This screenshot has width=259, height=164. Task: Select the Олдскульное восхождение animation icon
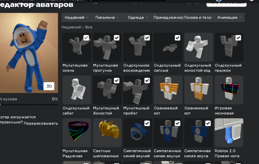(x=137, y=47)
